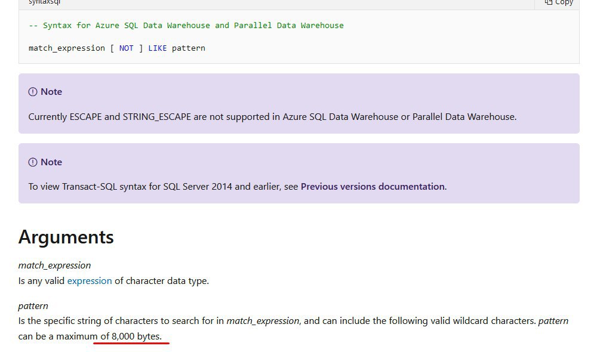The height and width of the screenshot is (352, 594).
Task: Click the Arguments section heading
Action: [66, 237]
